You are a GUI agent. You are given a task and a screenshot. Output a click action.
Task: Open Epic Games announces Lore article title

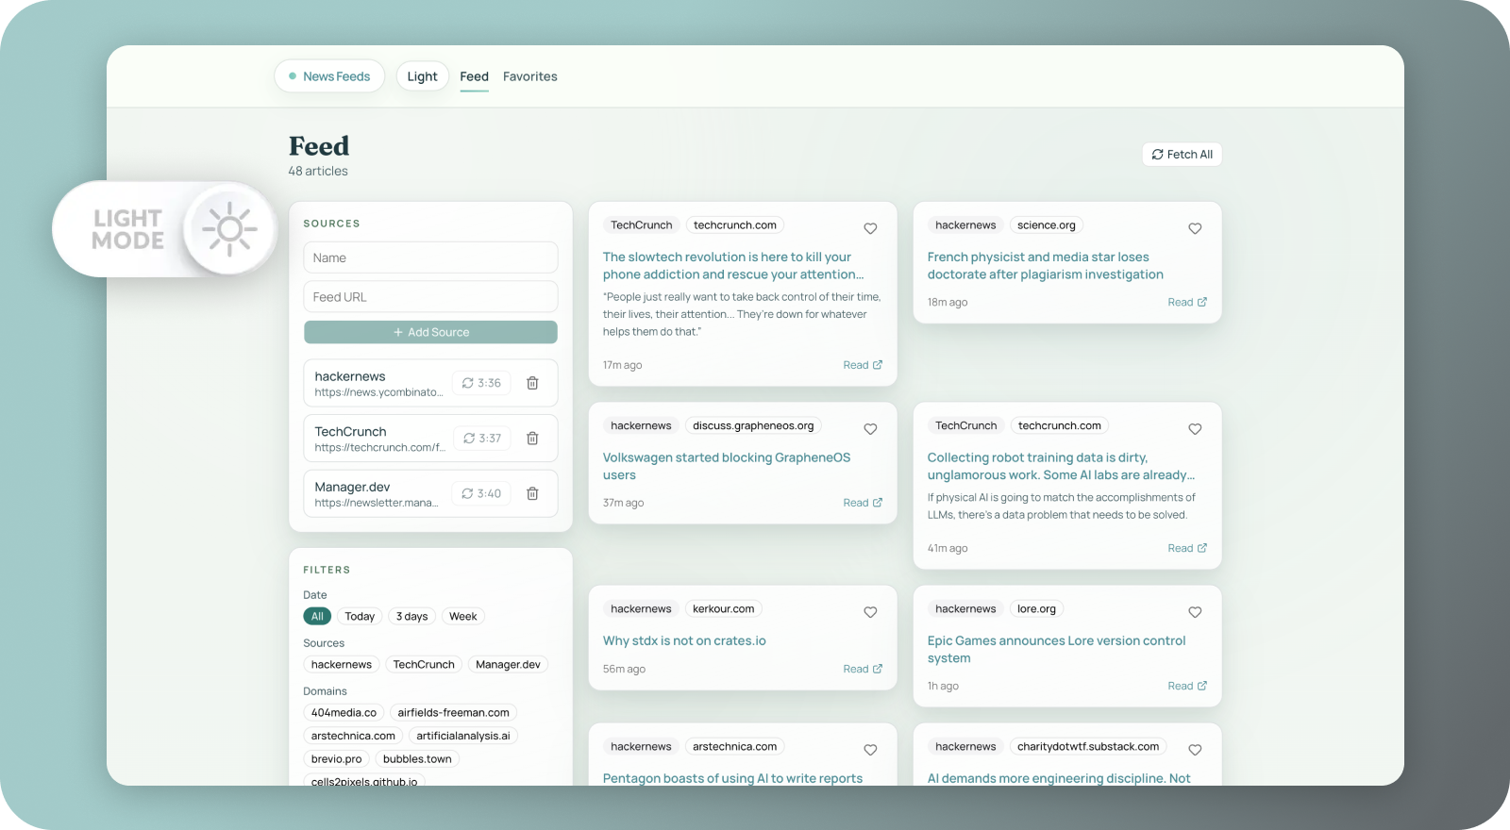(1056, 649)
